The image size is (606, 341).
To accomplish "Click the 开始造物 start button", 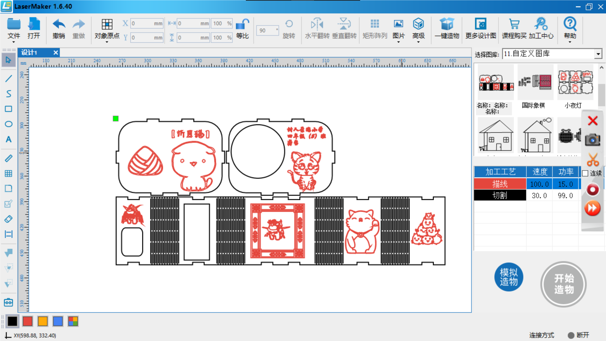I will click(563, 284).
